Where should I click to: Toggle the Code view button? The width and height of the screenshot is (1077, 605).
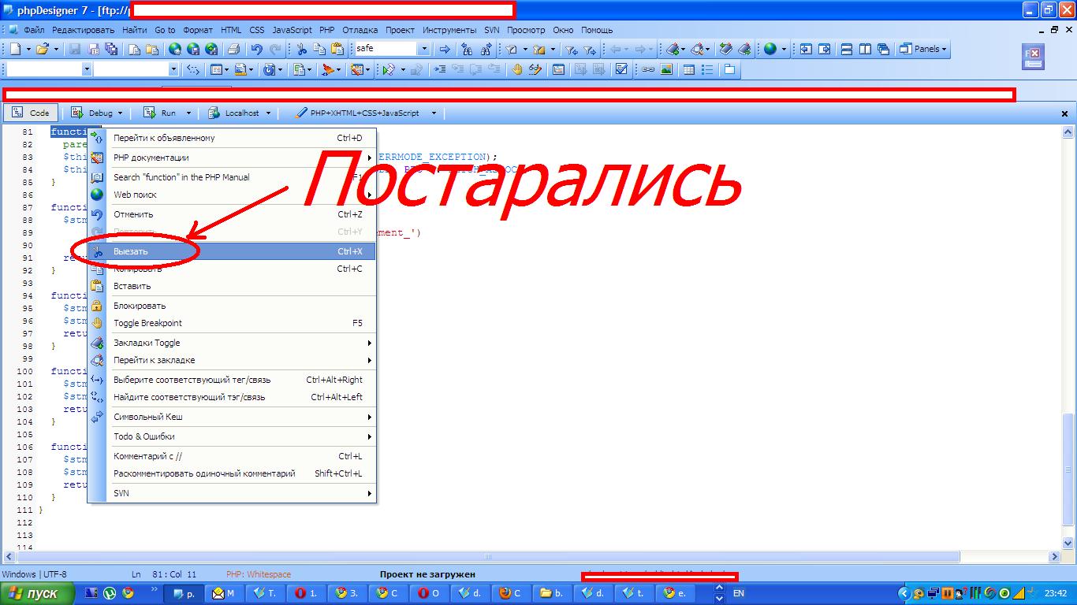tap(31, 113)
